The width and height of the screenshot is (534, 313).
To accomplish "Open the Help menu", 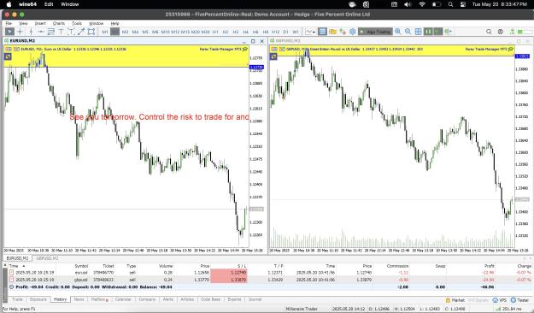I will (x=114, y=23).
